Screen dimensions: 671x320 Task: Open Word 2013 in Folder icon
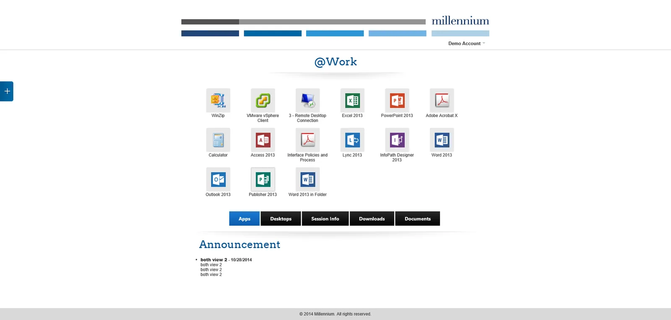click(x=307, y=179)
